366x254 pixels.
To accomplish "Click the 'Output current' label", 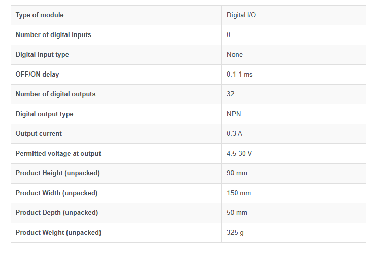I will (39, 134).
